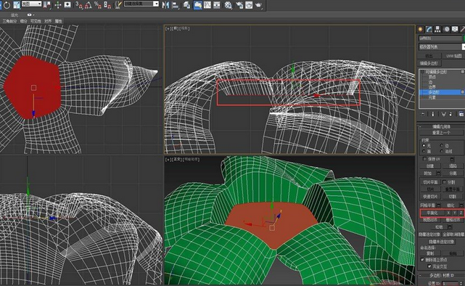This screenshot has width=465, height=286.
Task: Open the Rendered Frame Window icon
Action: tap(249, 5)
